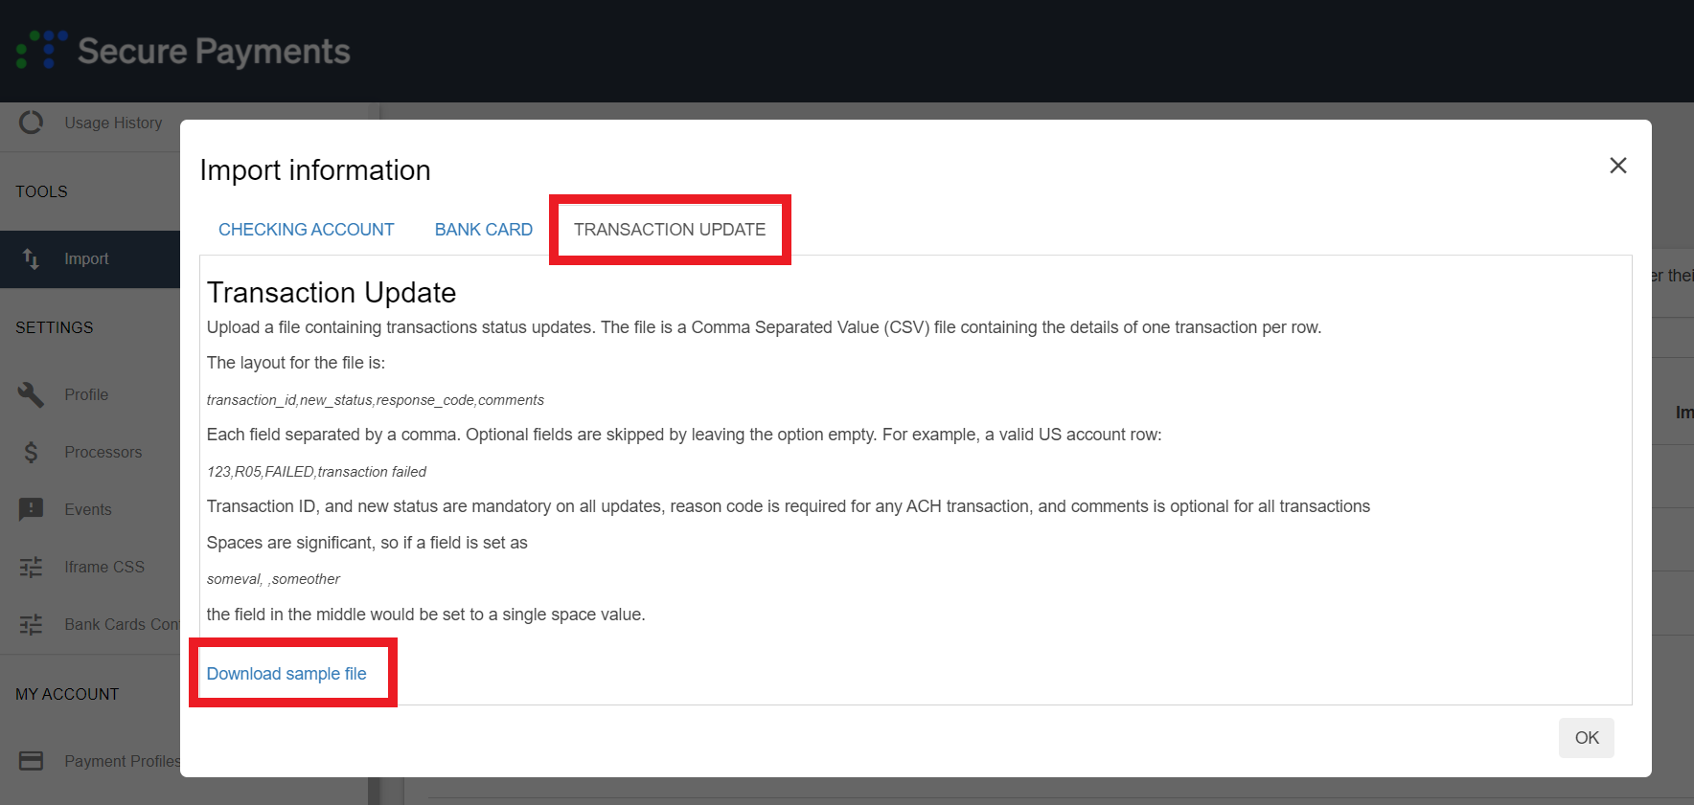The height and width of the screenshot is (805, 1694).
Task: Click the SETTINGS section header
Action: point(55,327)
